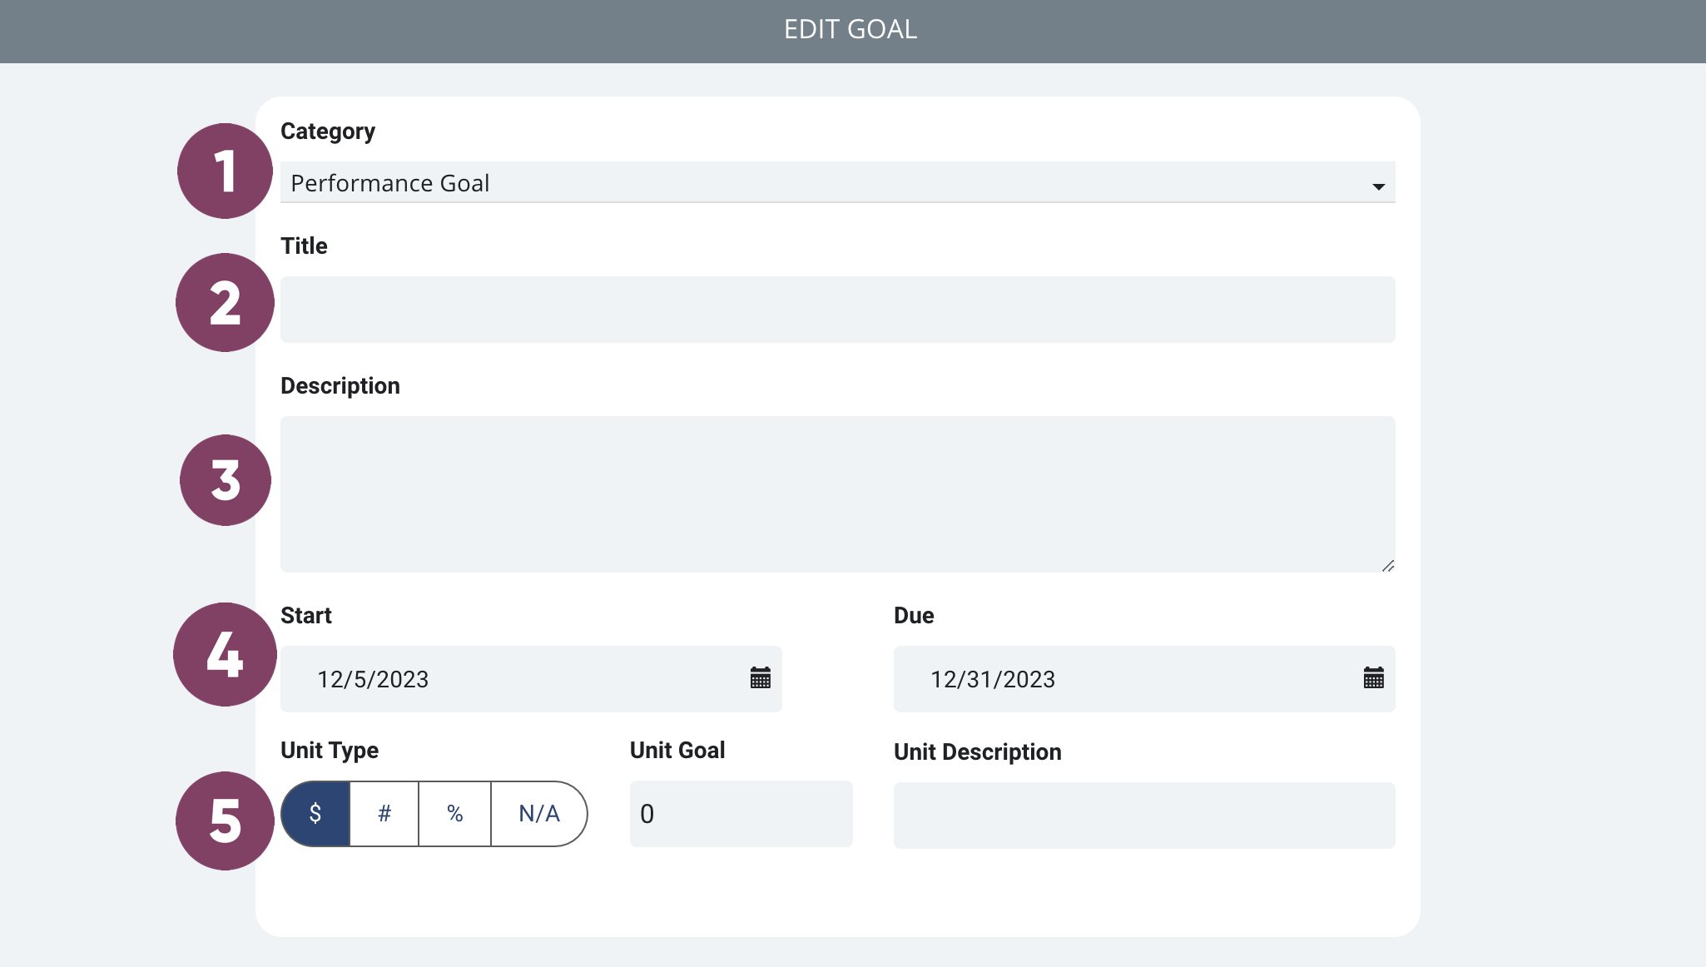Click the numbered step 4 circle
This screenshot has height=967, width=1706.
(225, 654)
